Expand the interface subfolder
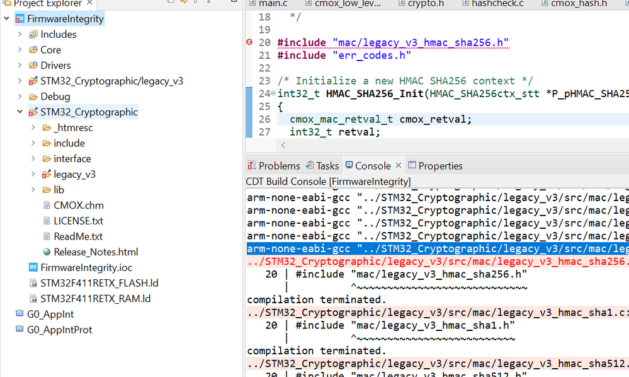 (x=33, y=159)
